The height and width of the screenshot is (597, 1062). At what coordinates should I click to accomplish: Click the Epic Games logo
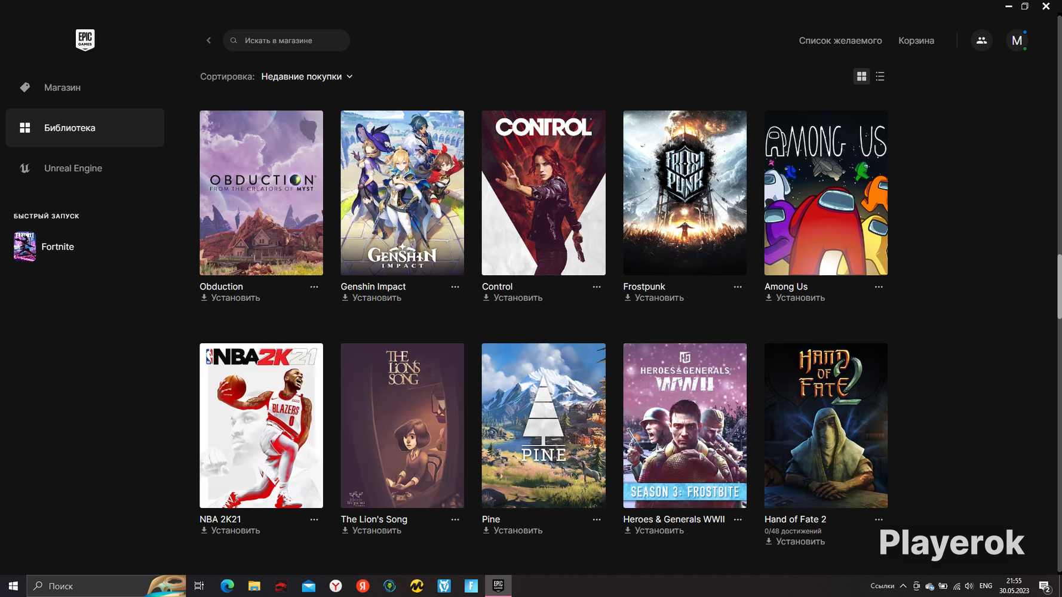pyautogui.click(x=85, y=40)
